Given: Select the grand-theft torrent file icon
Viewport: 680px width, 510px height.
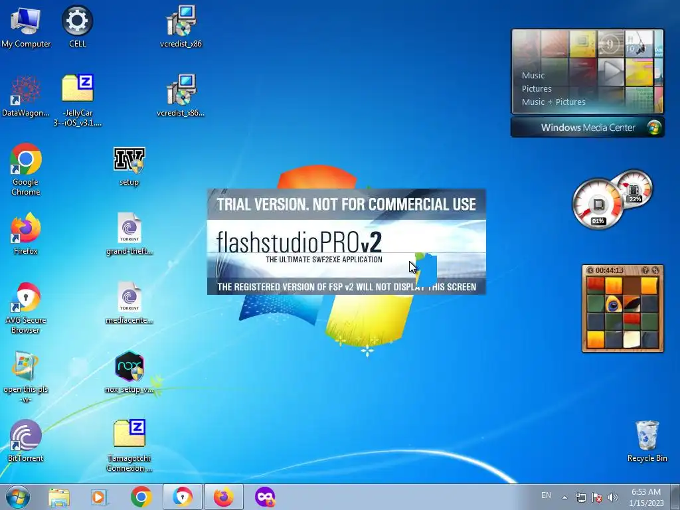Looking at the screenshot, I should tap(129, 233).
